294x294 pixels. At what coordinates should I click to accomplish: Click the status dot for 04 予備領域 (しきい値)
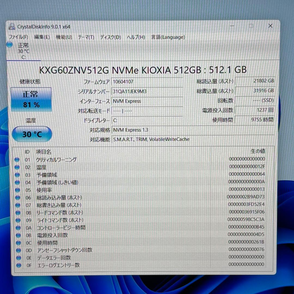point(17,182)
